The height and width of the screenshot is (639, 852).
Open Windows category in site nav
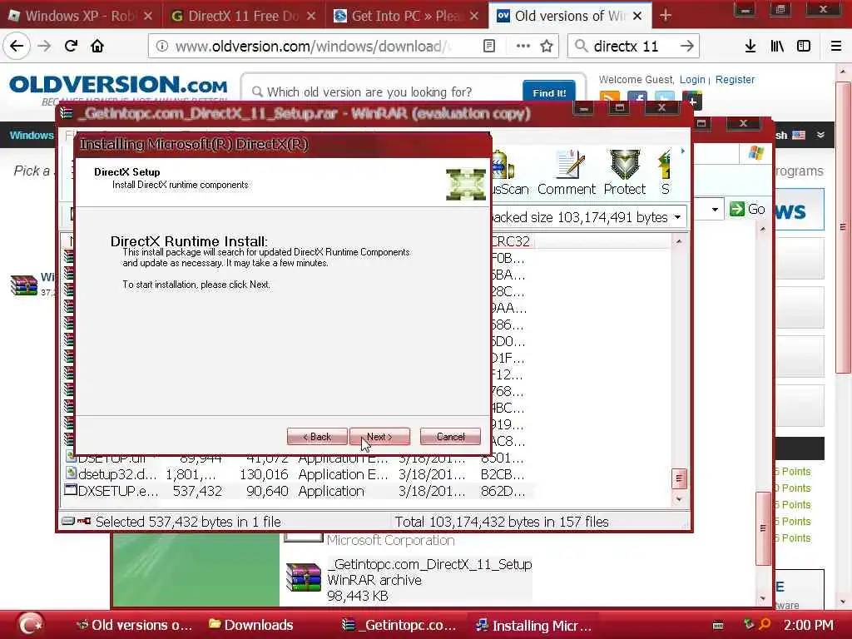(31, 135)
